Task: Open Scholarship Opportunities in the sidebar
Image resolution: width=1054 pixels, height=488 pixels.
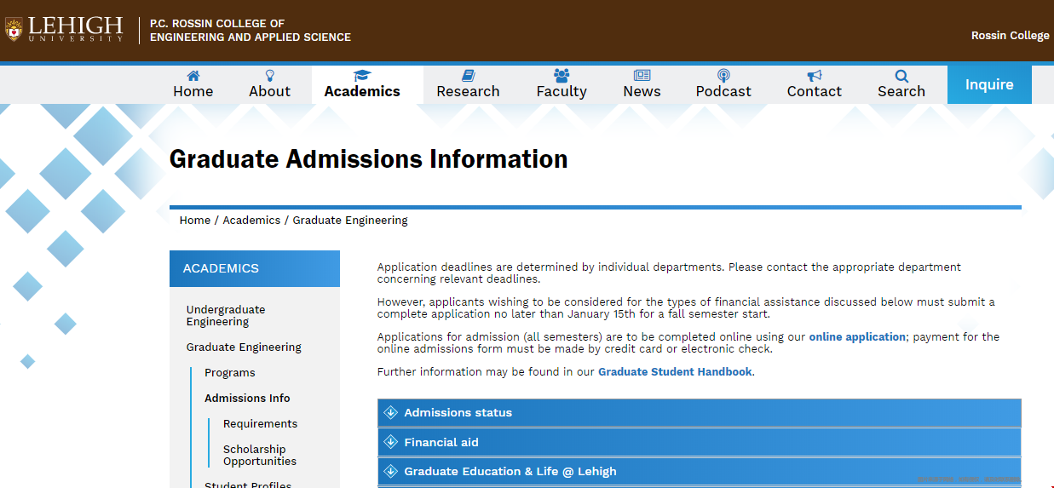Action: 260,456
